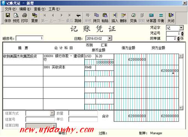Click the 借方金额 column header

[x=128, y=48]
